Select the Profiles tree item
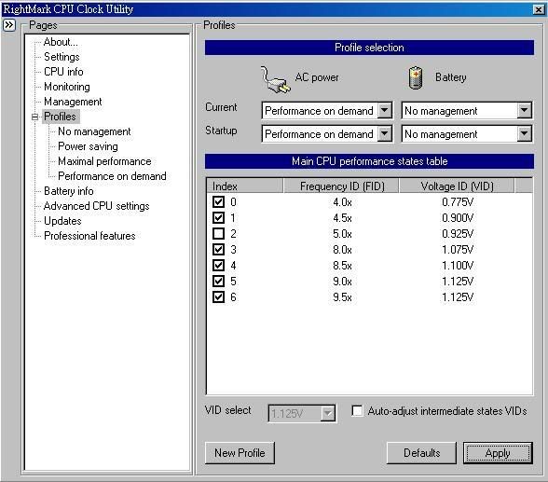 tap(60, 117)
